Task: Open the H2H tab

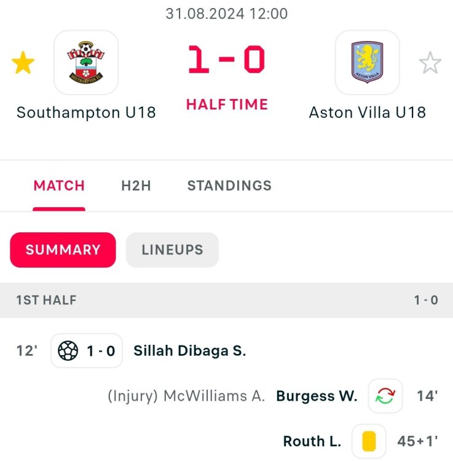Action: pyautogui.click(x=136, y=186)
